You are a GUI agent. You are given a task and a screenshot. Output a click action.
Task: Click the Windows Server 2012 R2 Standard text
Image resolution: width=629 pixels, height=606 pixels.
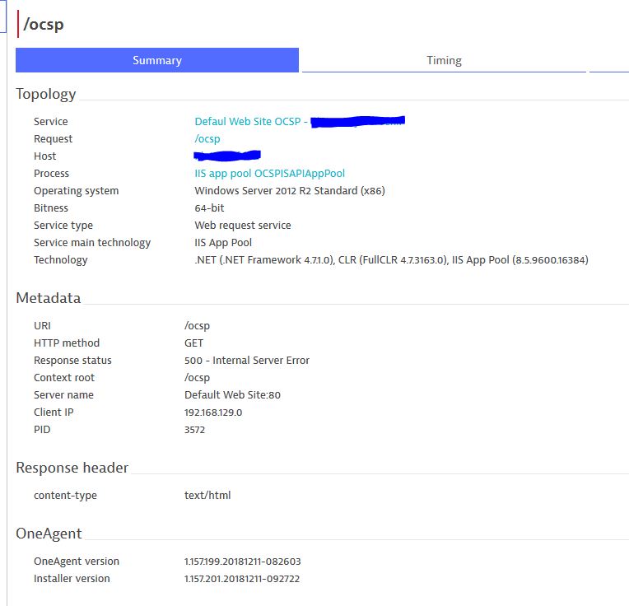coord(290,191)
